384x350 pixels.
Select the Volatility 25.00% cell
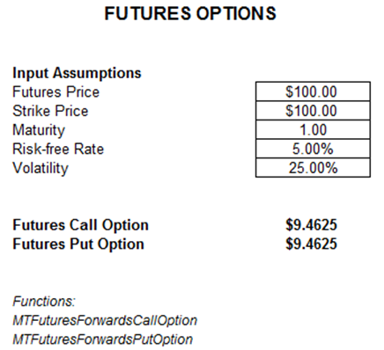(313, 168)
